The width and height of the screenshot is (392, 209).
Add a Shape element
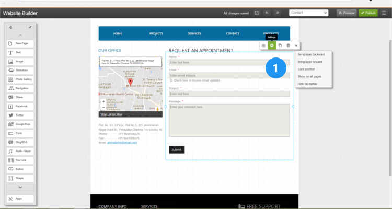pos(20,178)
